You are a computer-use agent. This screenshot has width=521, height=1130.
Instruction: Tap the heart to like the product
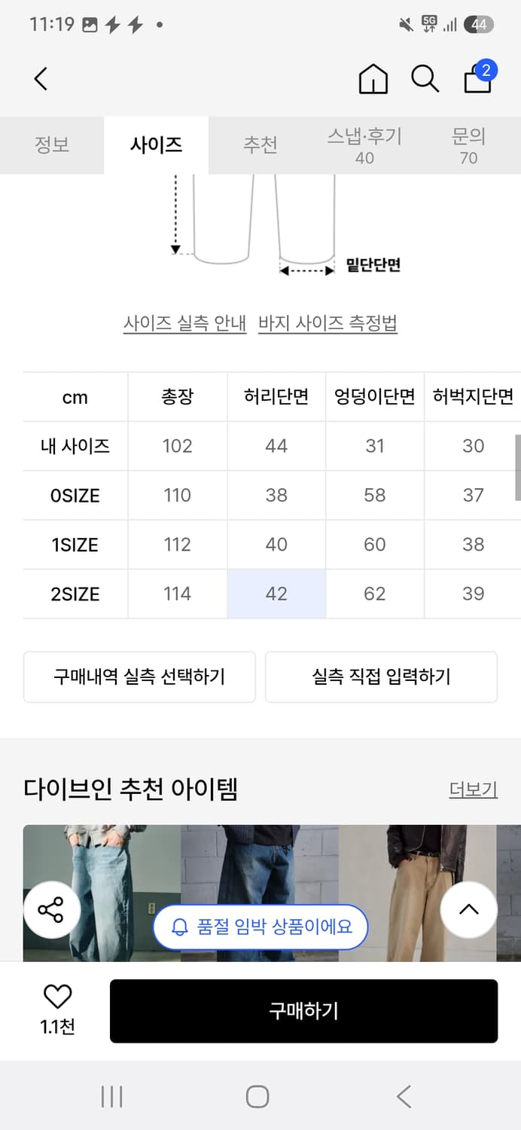[57, 996]
